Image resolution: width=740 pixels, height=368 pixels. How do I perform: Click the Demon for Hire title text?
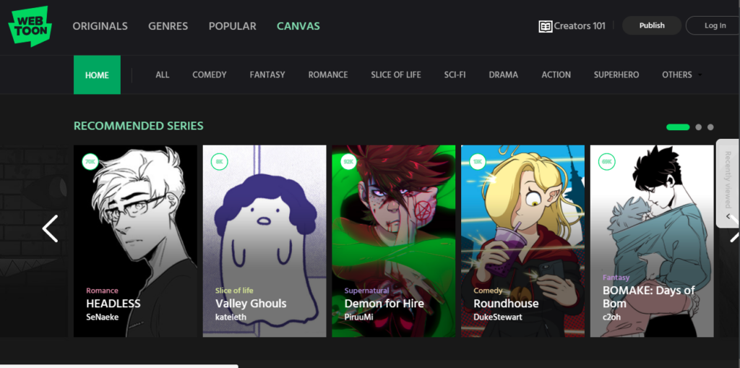point(384,303)
